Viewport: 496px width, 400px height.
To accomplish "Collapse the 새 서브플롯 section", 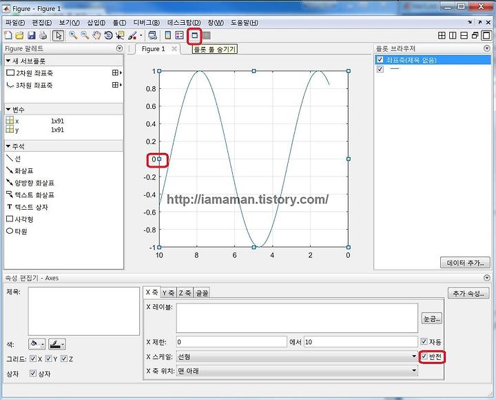I will point(8,61).
